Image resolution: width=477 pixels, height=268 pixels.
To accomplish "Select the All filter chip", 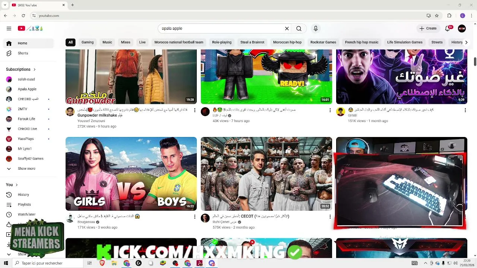I will tap(70, 42).
